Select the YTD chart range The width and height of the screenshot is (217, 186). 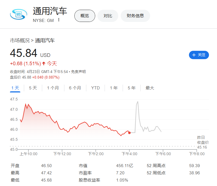click(95, 88)
